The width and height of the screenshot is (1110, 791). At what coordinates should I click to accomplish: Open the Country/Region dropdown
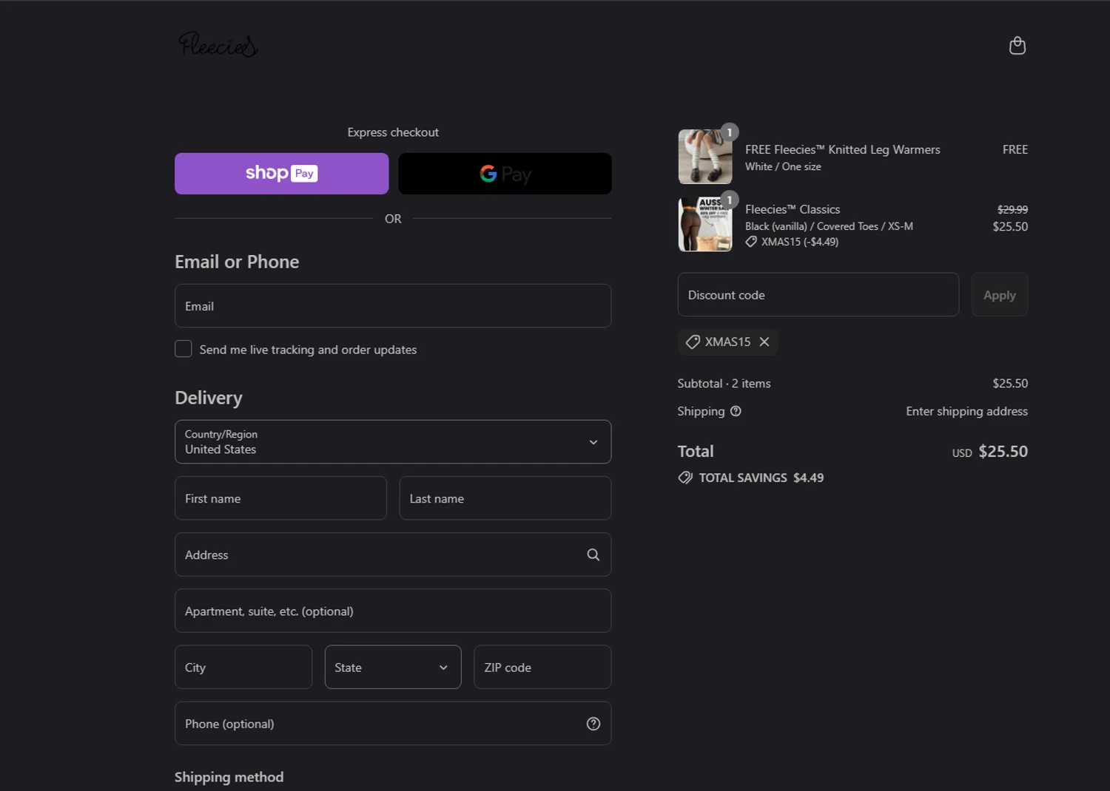(x=393, y=442)
